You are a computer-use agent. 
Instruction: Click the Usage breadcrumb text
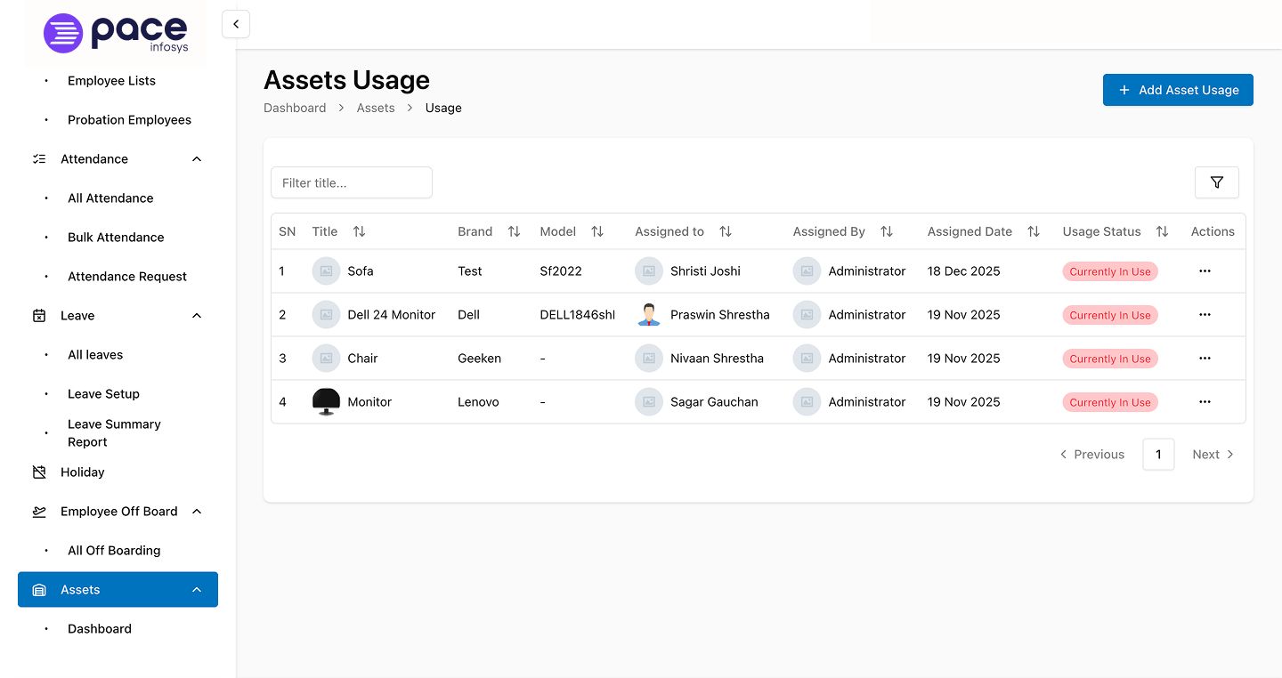coord(443,108)
